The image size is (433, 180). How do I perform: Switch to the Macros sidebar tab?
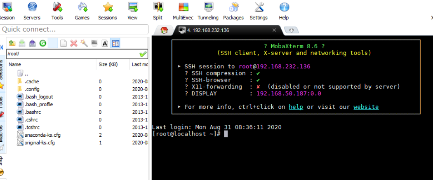pyautogui.click(x=2, y=137)
